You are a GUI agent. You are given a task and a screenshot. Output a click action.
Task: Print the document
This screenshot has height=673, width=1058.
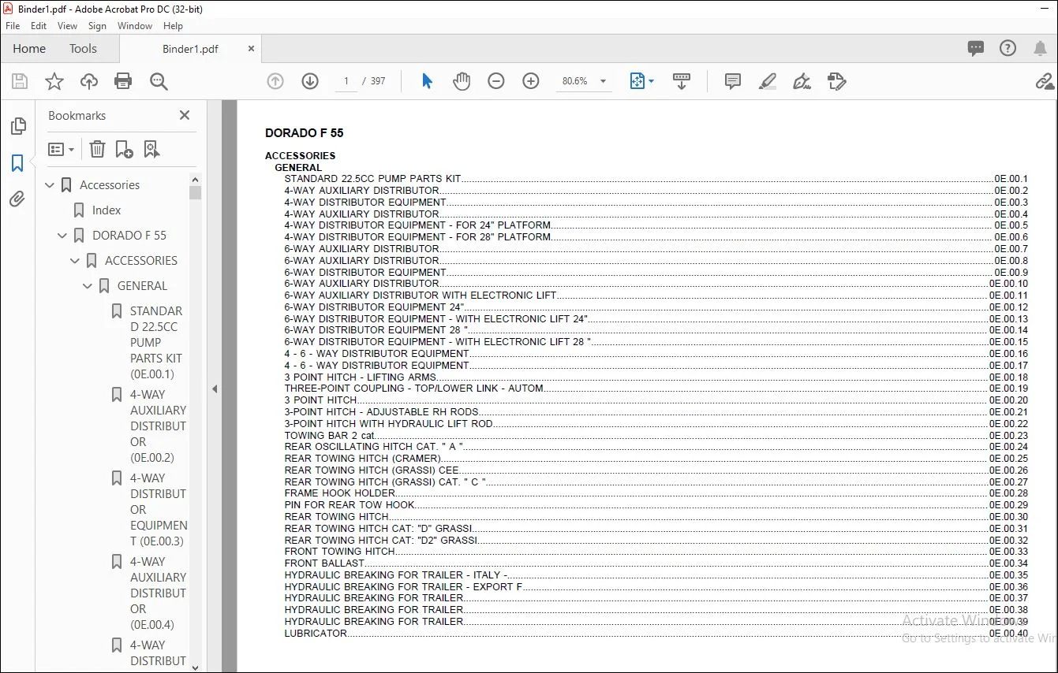123,81
